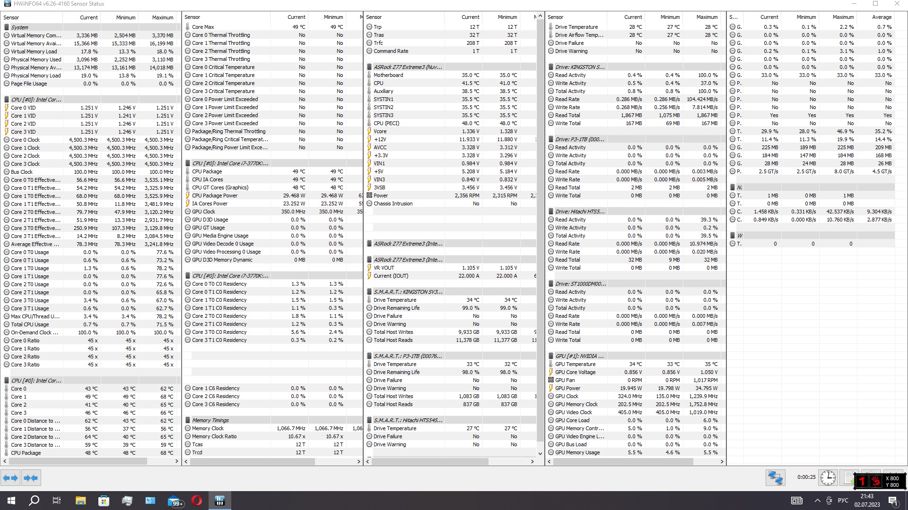Click the red hand overlay icon
The height and width of the screenshot is (510, 908).
tap(875, 481)
